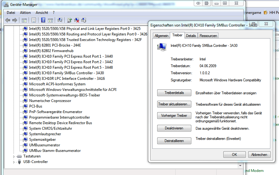Screen dimensions: 279x175
Task: Expand the Tastaturen tree node
Action: [x=14, y=157]
